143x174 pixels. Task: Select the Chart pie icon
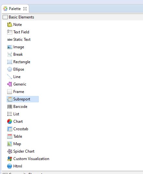point(9,122)
